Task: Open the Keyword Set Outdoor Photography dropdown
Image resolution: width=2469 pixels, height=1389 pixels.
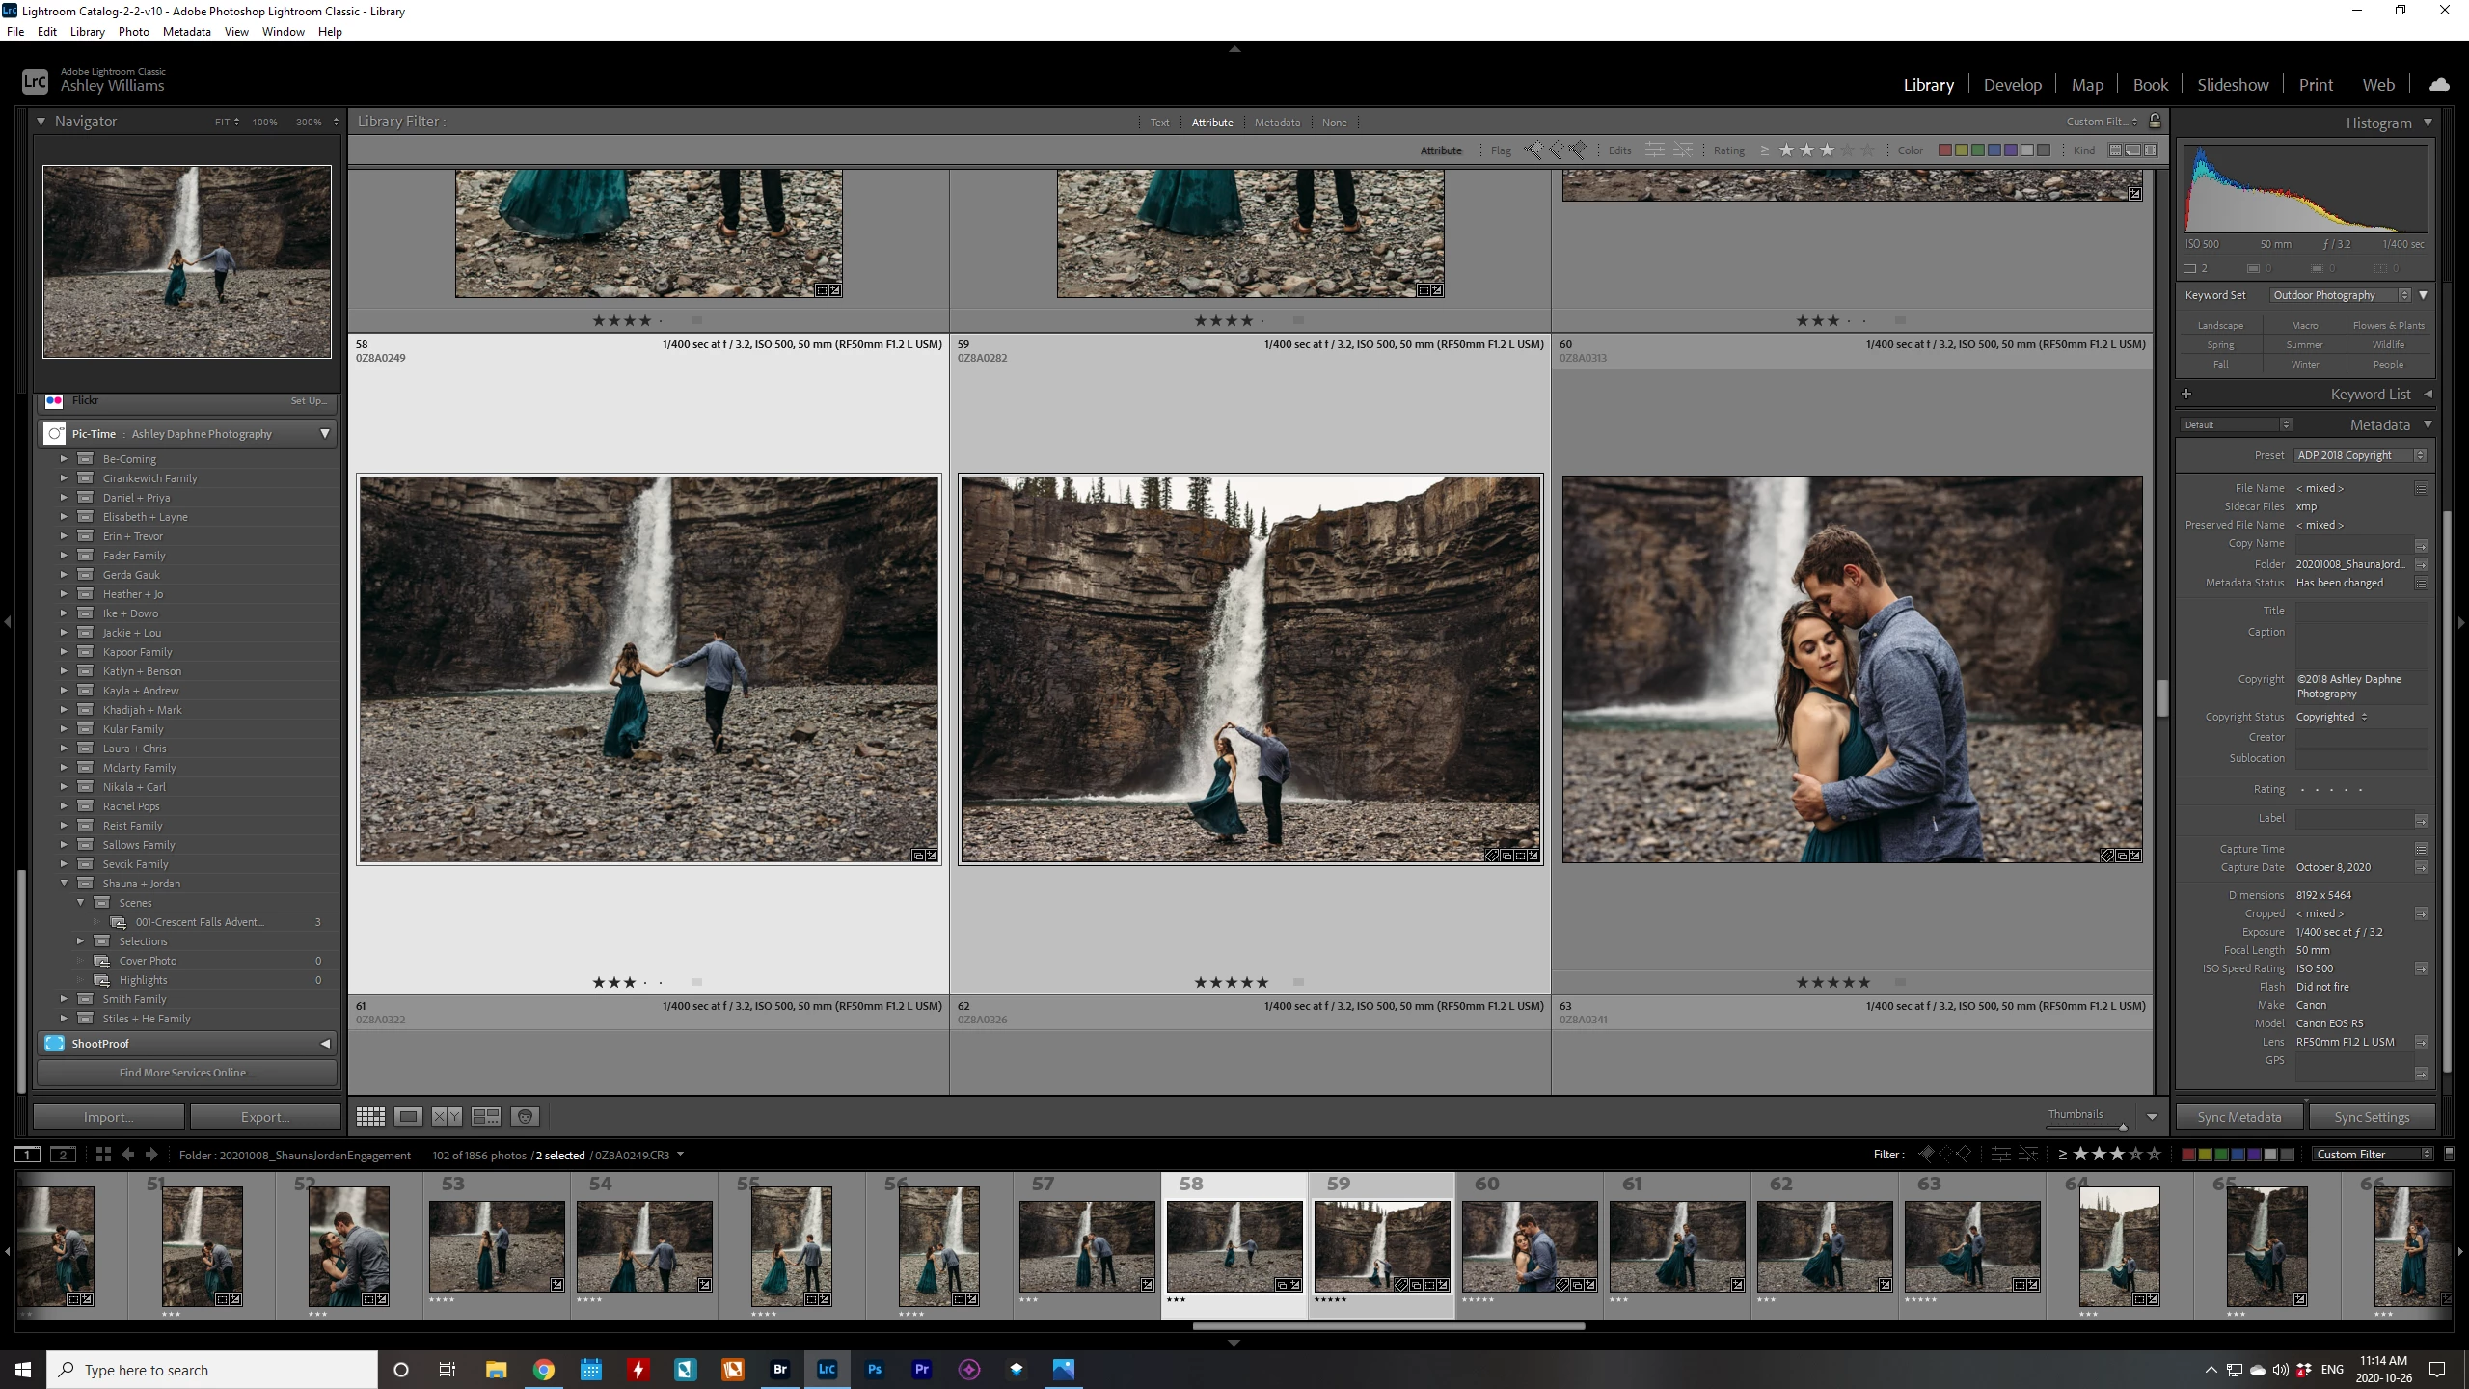Action: (x=2339, y=295)
